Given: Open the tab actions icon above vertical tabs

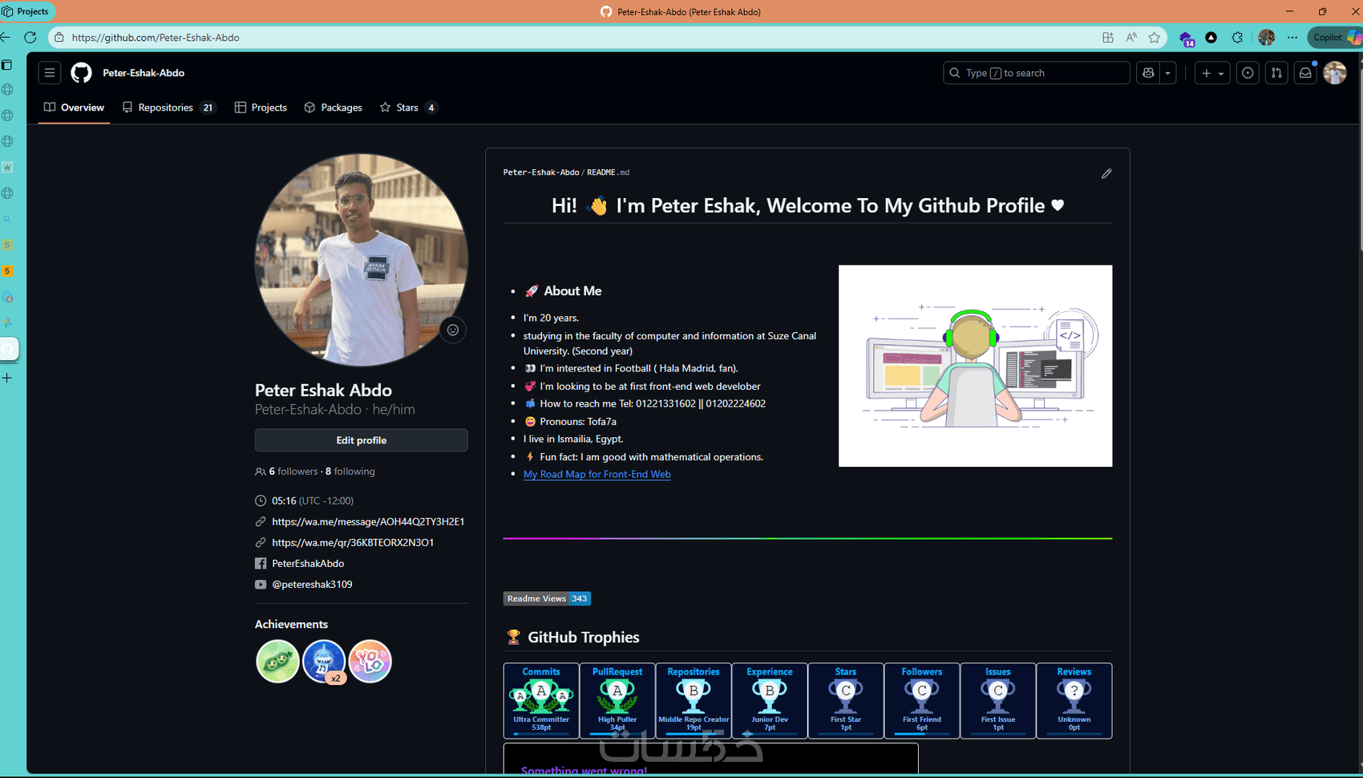Looking at the screenshot, I should point(7,65).
